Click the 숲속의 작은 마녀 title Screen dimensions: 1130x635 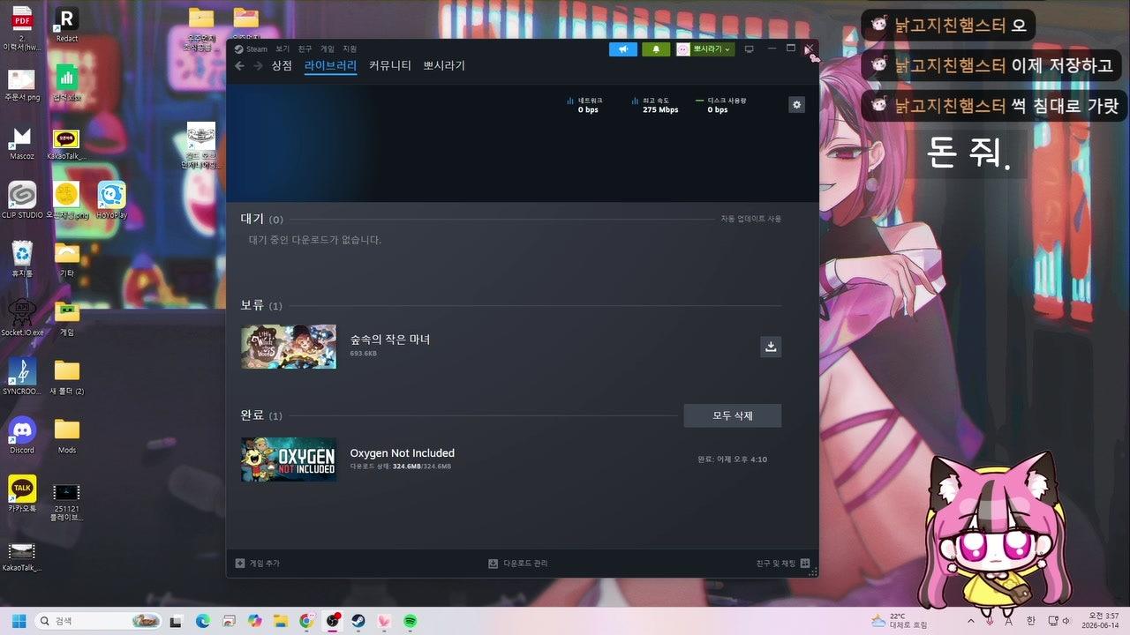389,340
